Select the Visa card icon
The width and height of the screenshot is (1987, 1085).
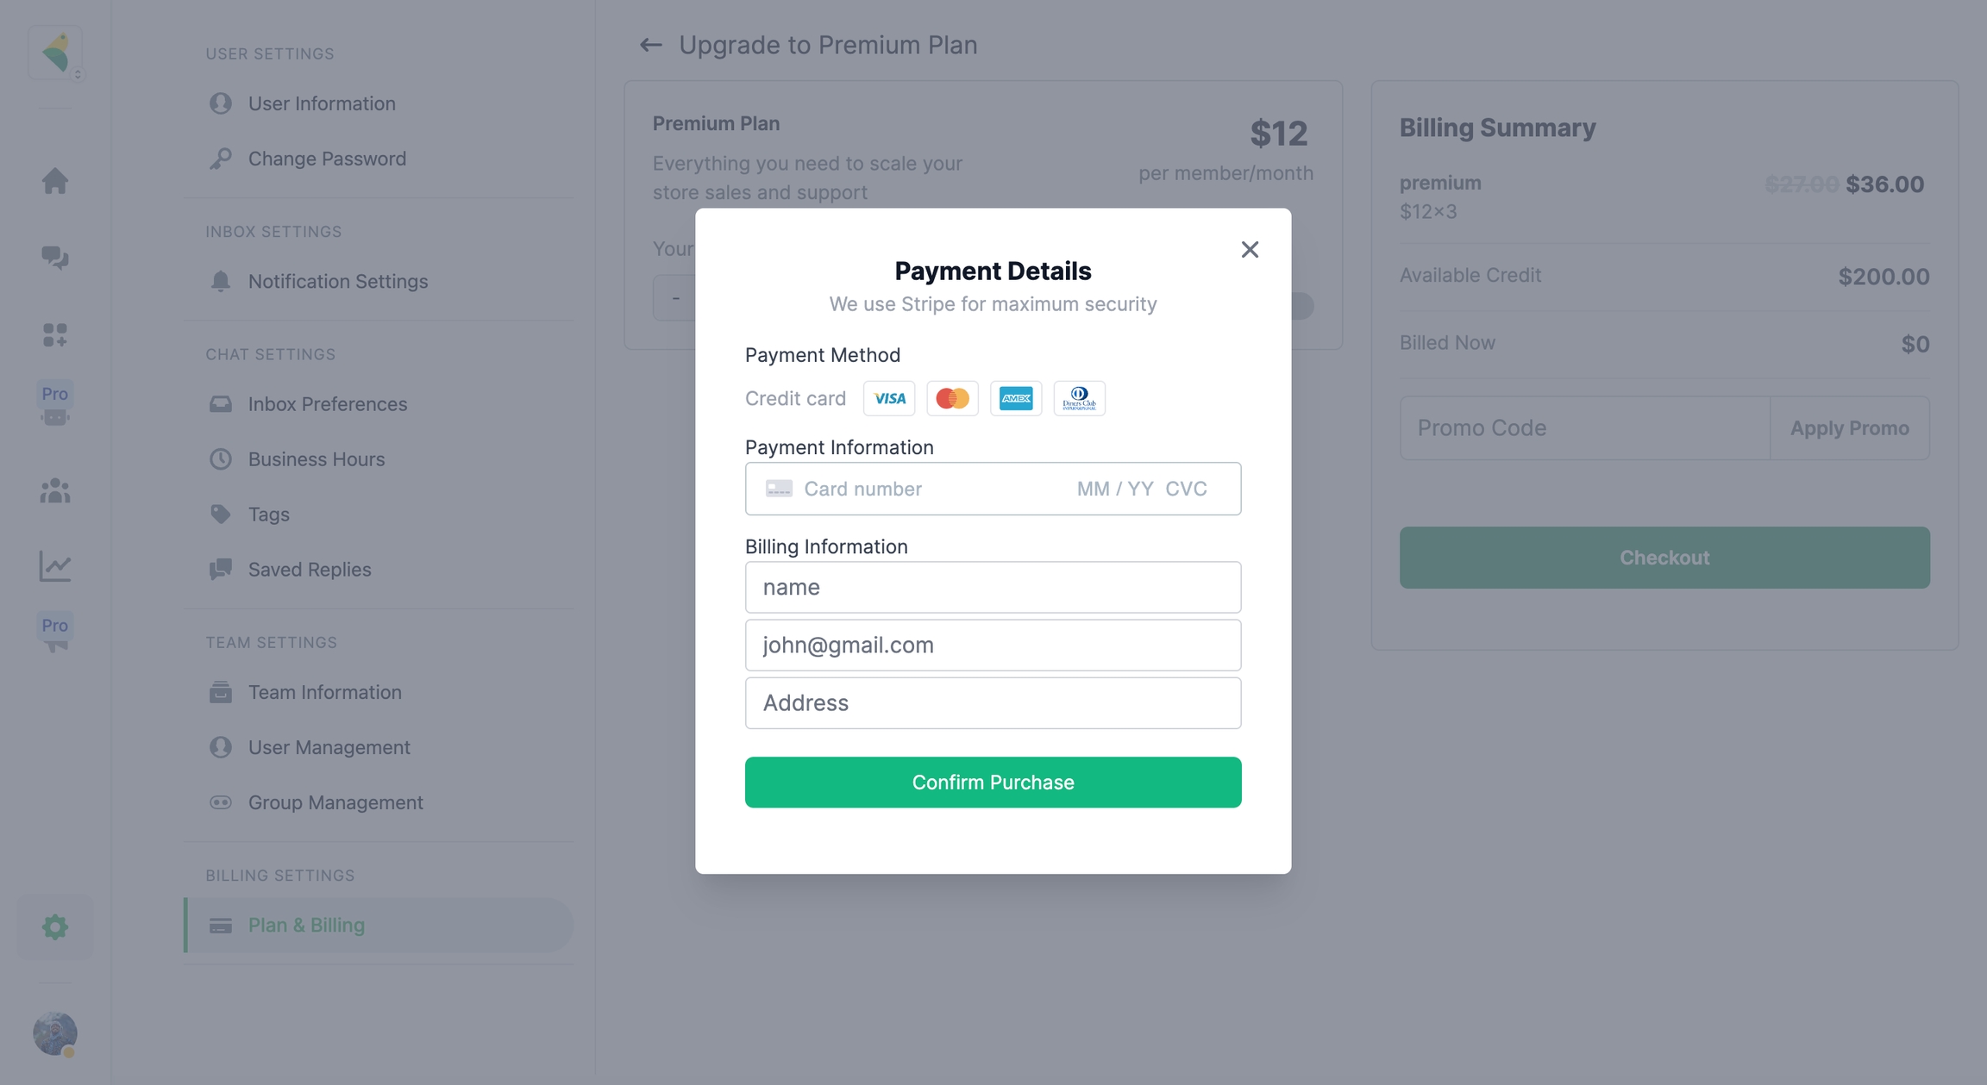pos(888,398)
